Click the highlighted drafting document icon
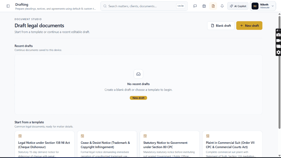Image resolution: width=281 pixels, height=158 pixels. pos(213,6)
